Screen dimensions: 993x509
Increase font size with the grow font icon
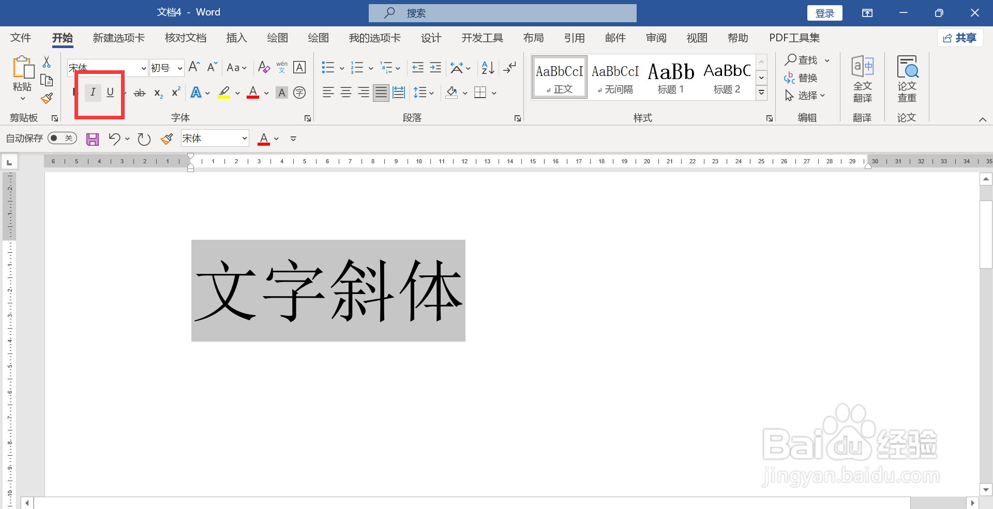(x=194, y=67)
